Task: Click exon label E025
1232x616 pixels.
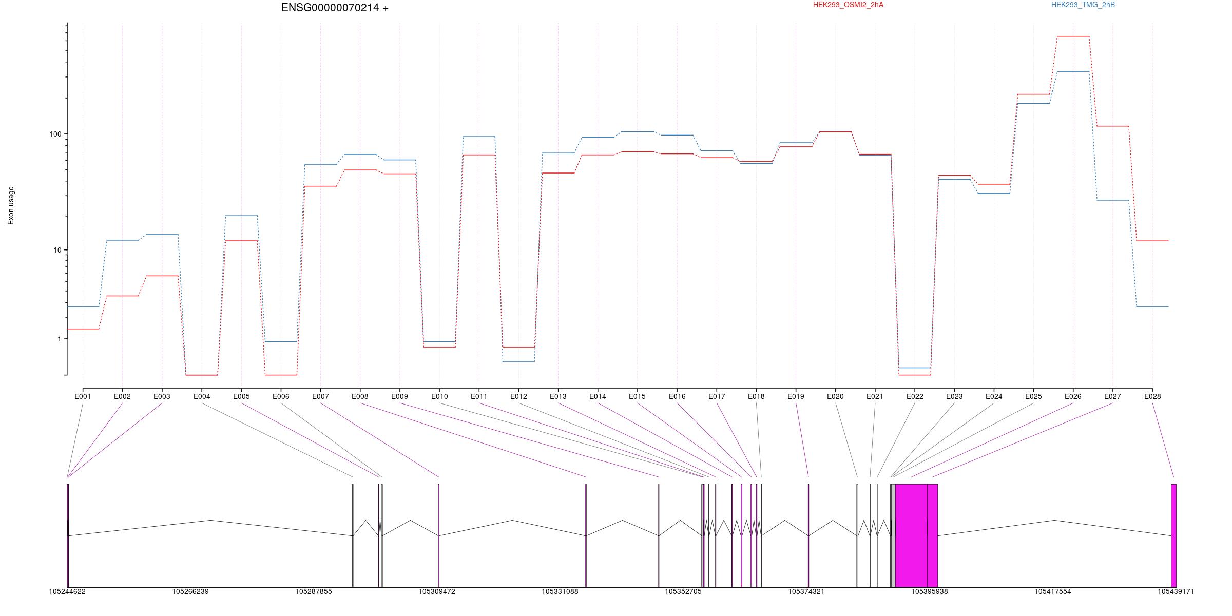Action: (x=1033, y=396)
